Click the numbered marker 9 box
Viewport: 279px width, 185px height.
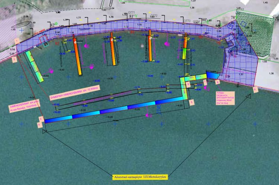click(254, 90)
